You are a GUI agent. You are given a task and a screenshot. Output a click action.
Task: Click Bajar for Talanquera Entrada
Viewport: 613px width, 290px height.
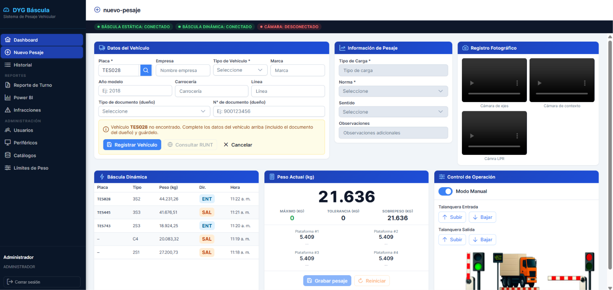482,217
